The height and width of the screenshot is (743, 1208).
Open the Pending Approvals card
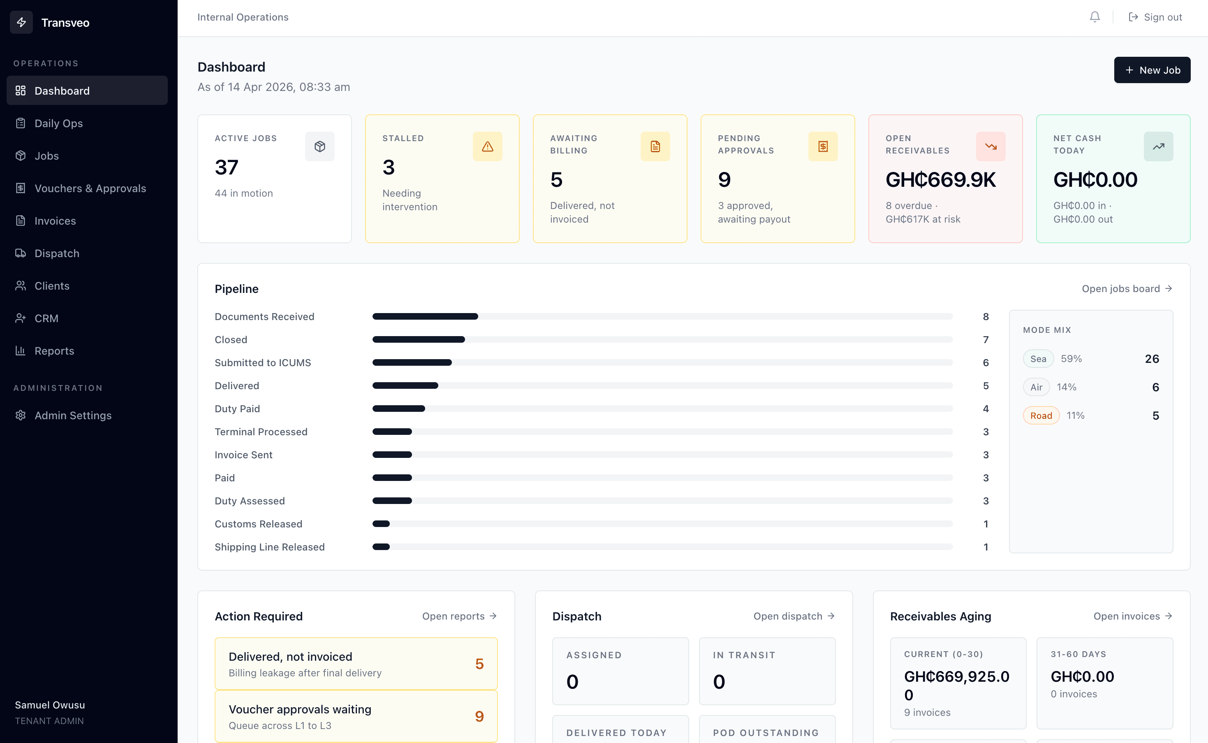(x=778, y=179)
